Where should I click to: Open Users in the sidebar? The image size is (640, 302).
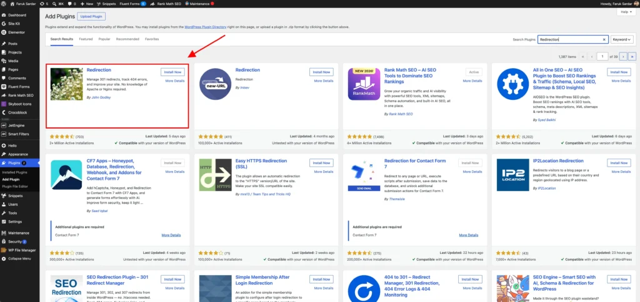coord(13,204)
